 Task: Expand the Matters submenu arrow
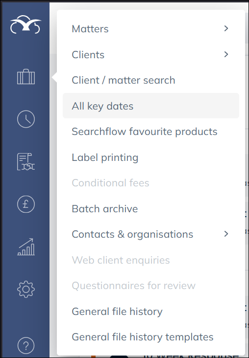(x=226, y=28)
